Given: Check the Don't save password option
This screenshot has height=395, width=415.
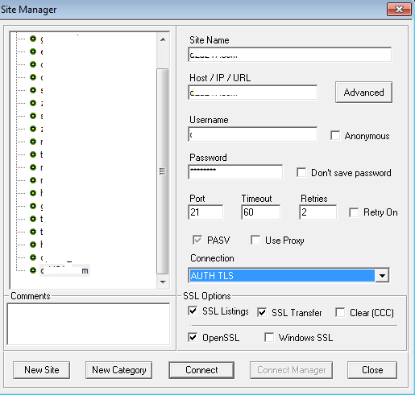Looking at the screenshot, I should 301,172.
